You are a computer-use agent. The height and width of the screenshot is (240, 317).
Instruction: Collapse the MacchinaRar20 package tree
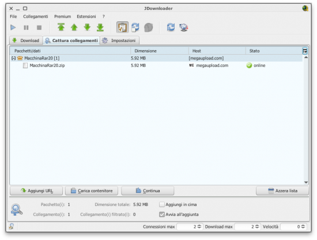13,58
